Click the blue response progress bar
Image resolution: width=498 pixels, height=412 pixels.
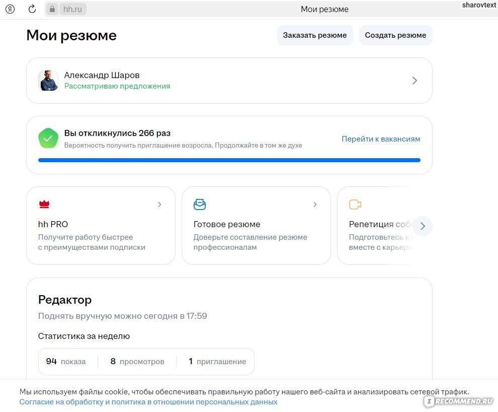tap(229, 160)
